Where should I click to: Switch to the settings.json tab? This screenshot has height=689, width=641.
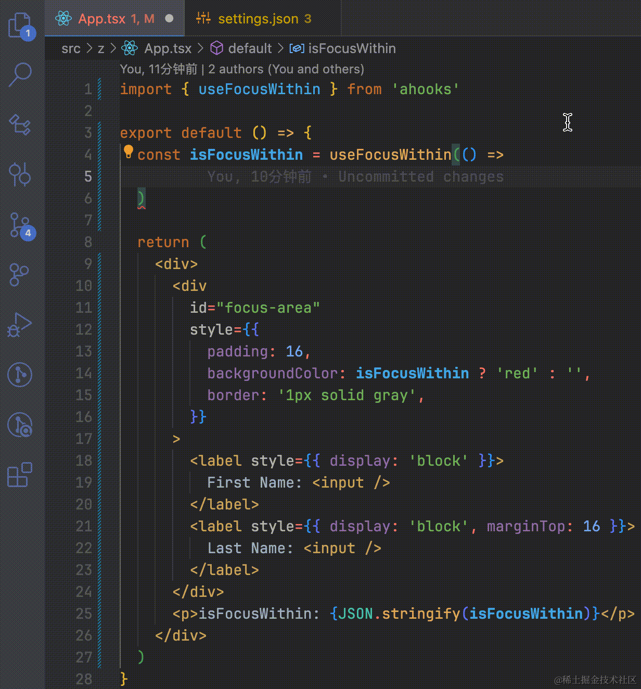[x=263, y=19]
